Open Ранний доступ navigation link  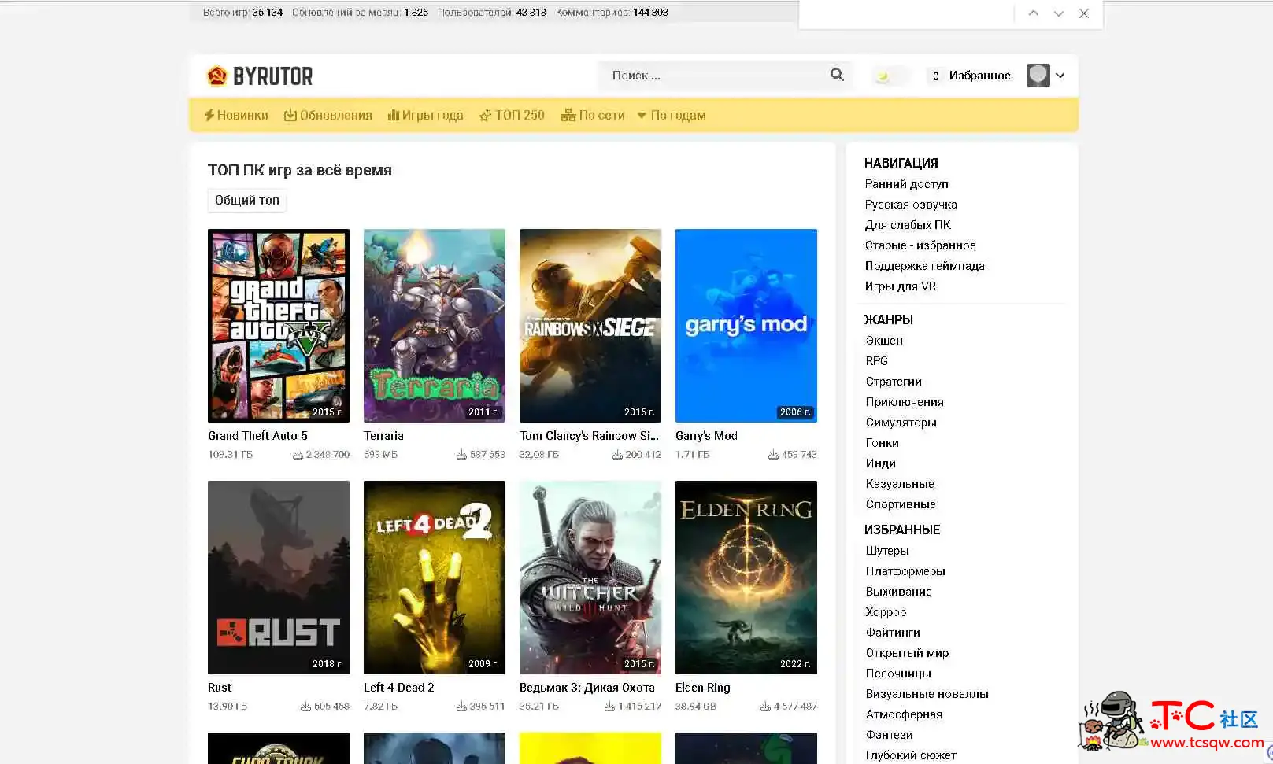click(906, 184)
